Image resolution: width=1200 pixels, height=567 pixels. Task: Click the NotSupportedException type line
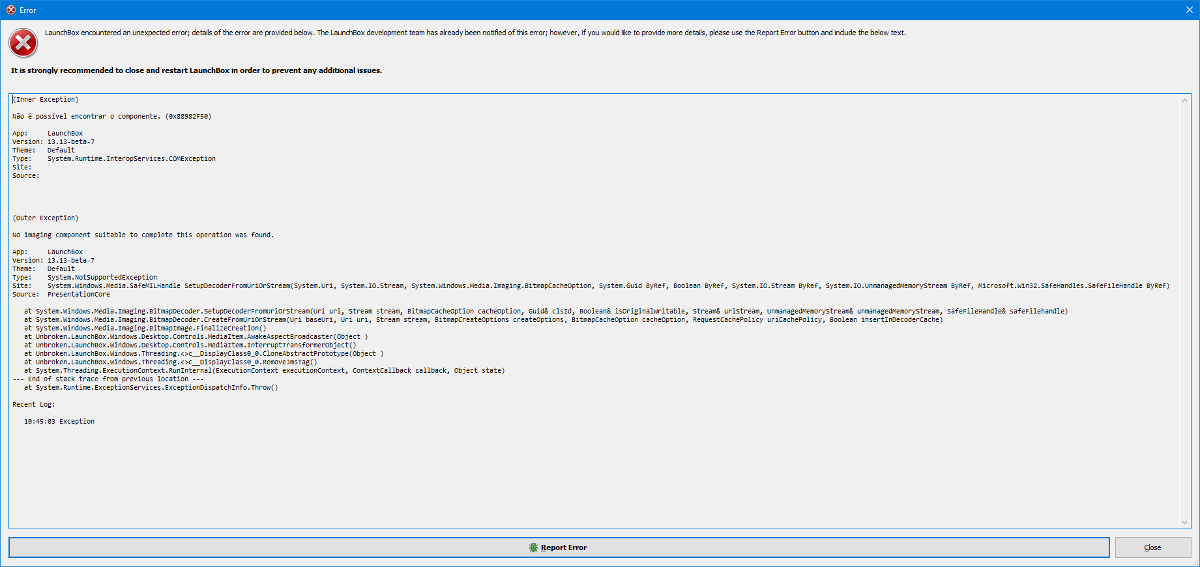pyautogui.click(x=85, y=278)
